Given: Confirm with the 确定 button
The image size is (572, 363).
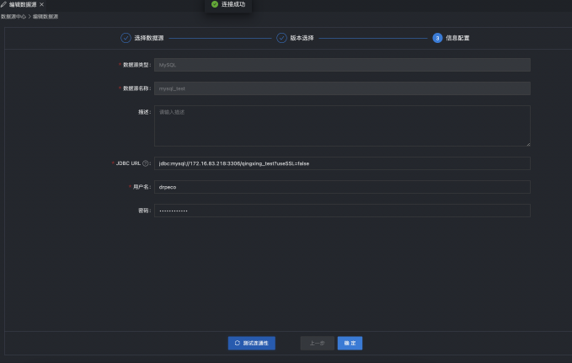Looking at the screenshot, I should 350,343.
